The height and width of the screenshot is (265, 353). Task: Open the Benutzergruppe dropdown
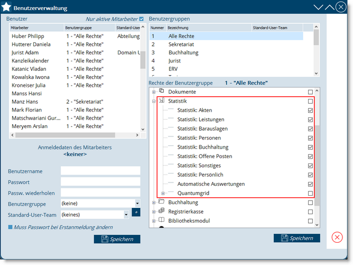(x=137, y=203)
